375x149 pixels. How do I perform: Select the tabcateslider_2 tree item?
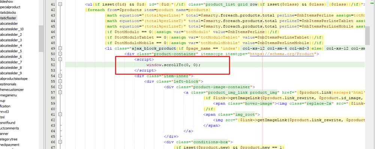[11, 34]
